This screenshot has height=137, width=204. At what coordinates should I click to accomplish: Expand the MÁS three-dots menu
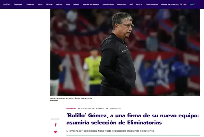[x=193, y=4]
